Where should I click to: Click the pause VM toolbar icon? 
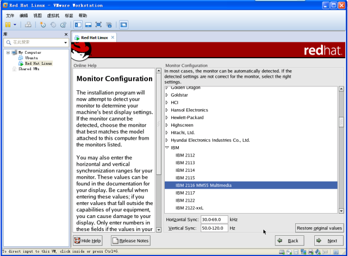point(8,24)
